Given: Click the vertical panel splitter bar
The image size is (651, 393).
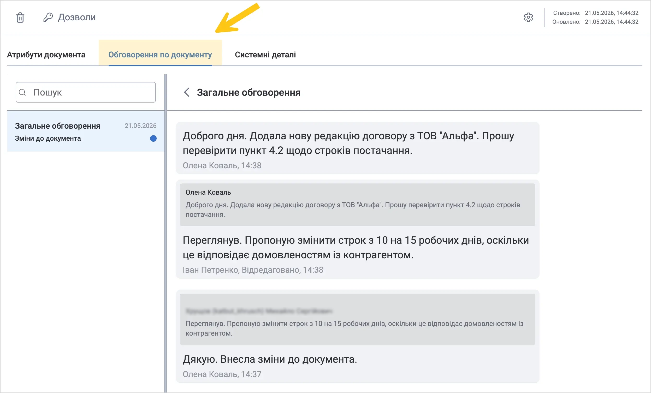Looking at the screenshot, I should pyautogui.click(x=166, y=233).
